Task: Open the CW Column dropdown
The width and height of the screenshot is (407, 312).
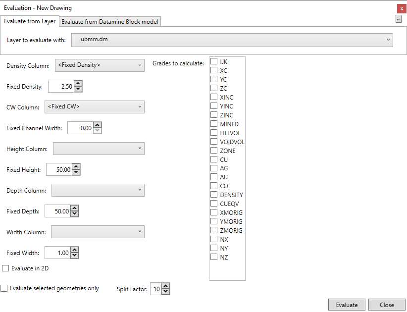Action: point(94,107)
